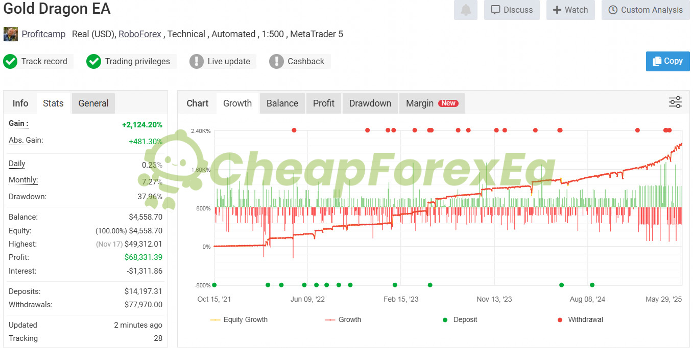693x348 pixels.
Task: Open the Discuss button
Action: [x=512, y=10]
